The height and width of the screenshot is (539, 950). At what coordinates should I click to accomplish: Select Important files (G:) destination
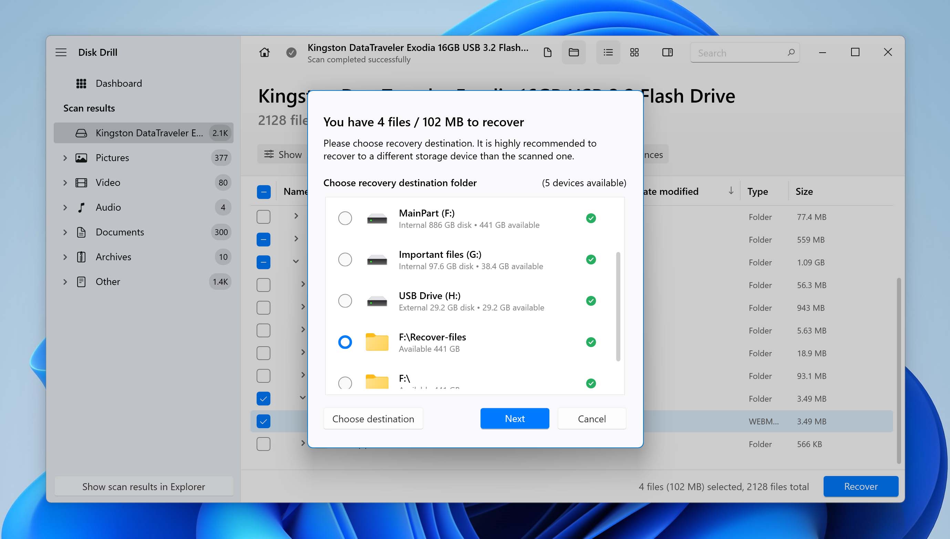coord(344,260)
